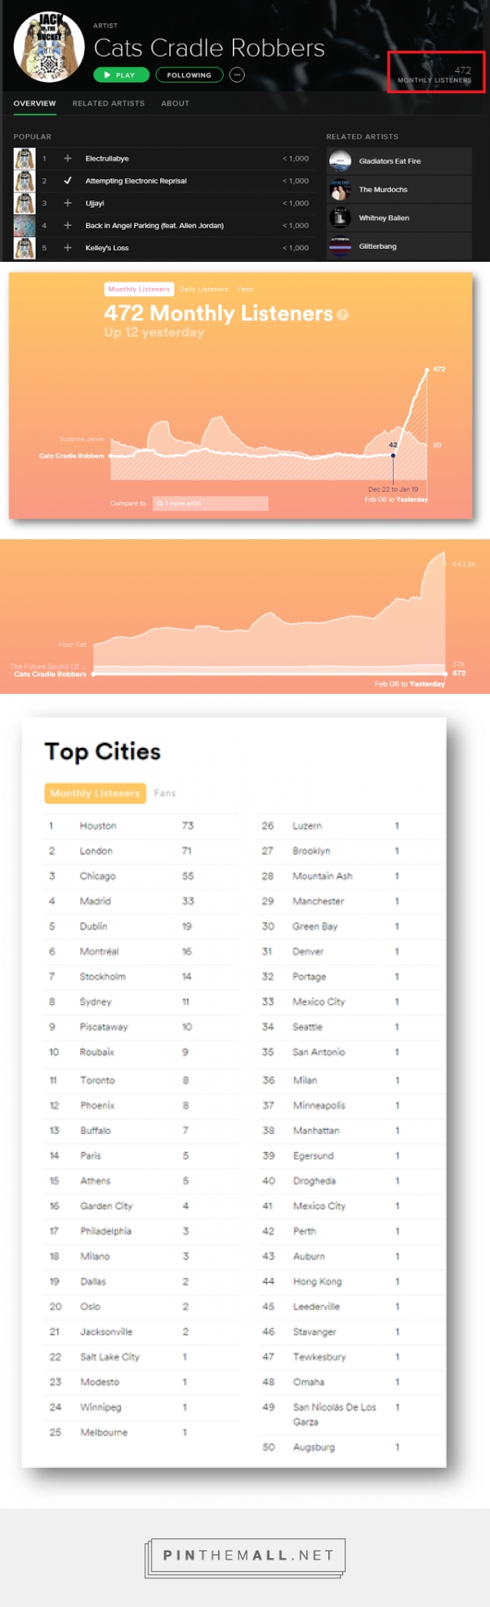
Task: Toggle the Following button
Action: [189, 74]
